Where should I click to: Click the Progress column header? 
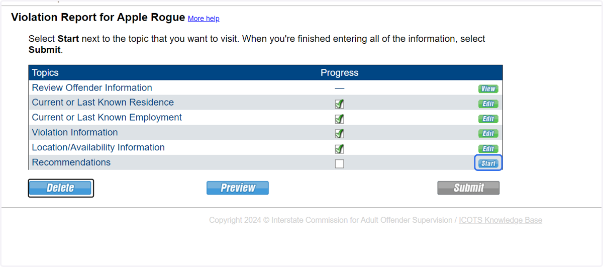pos(340,73)
